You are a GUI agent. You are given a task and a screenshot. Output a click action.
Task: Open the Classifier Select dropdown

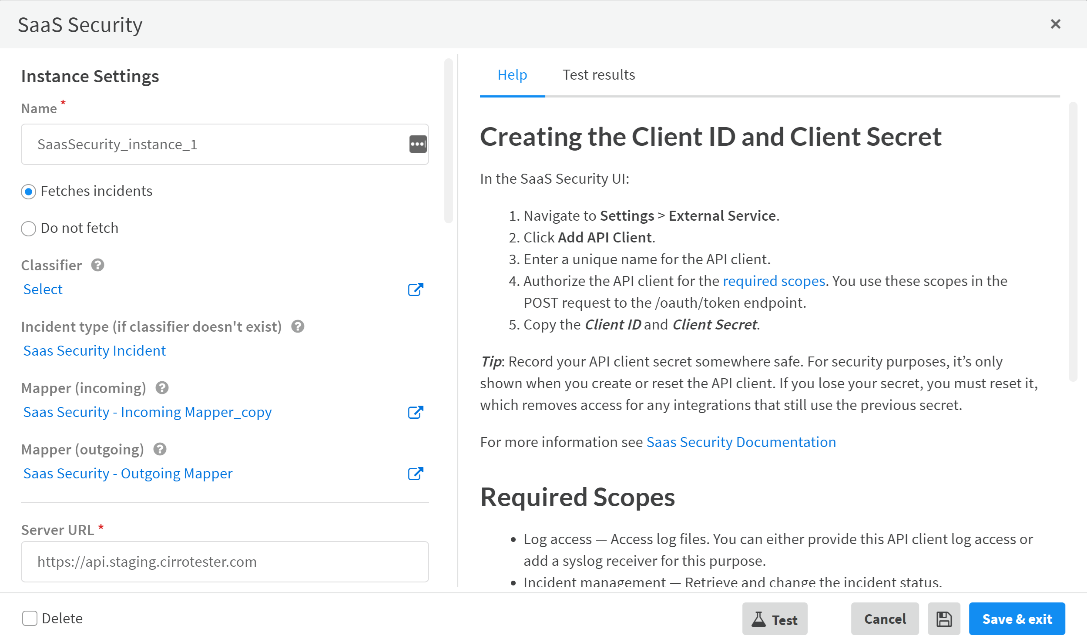click(43, 289)
